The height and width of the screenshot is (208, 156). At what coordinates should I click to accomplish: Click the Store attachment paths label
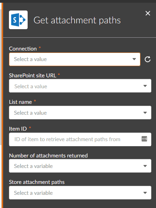37,182
